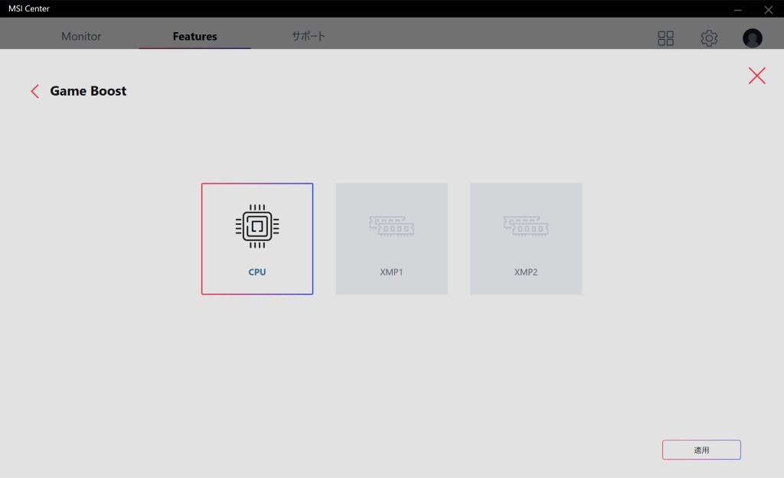Switch to the Monitor tab
The image size is (784, 478).
81,37
